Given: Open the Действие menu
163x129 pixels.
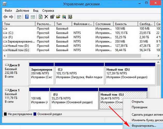Looking at the screenshot, I should (x=23, y=11).
